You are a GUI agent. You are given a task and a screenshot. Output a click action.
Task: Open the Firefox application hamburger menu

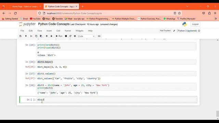(215, 13)
